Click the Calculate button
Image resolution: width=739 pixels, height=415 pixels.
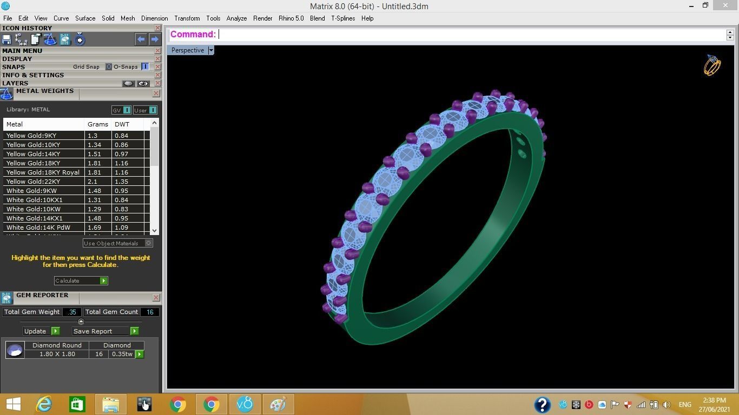point(81,281)
